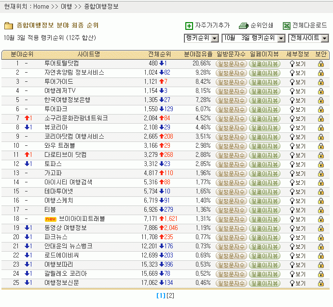Click the folder icon beside 종합여행정보 분야 최종 순위
The image size is (333, 307).
9,26
